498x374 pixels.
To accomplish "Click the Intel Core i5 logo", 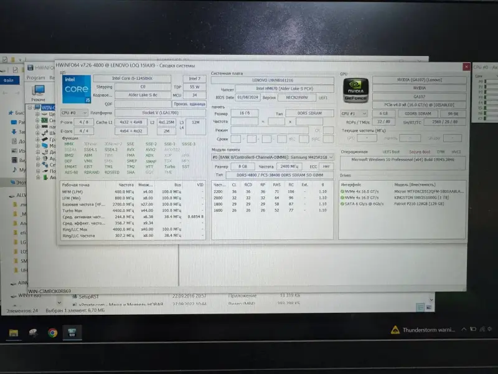I will pos(77,89).
